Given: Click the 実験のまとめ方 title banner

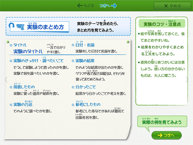Looking at the screenshot, I should (x=39, y=27).
